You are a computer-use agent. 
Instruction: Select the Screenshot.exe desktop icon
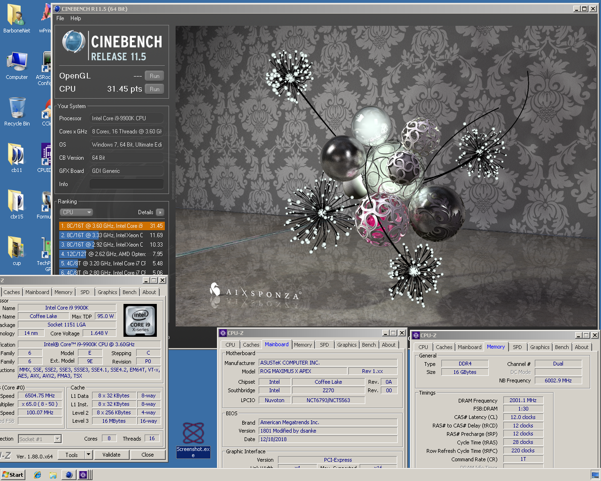[x=193, y=440]
